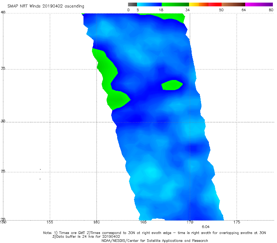
Task: Click the yellow segment of the color scale
Action: (194, 4)
